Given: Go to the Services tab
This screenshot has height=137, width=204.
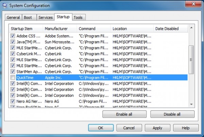Looking at the screenshot, I should point(45,17).
